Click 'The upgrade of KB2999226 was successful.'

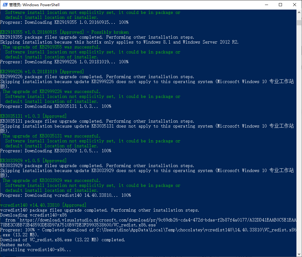52,91
